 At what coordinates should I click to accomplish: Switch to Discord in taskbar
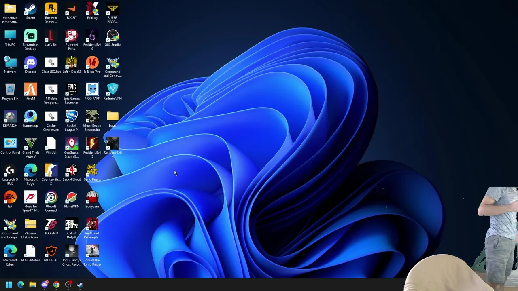(45, 285)
